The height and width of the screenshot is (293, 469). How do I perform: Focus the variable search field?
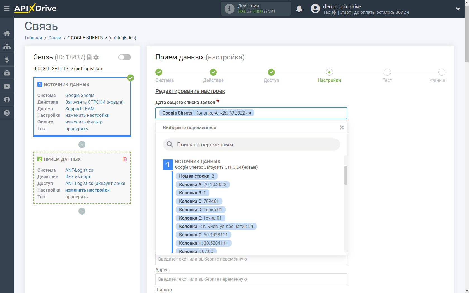point(251,145)
